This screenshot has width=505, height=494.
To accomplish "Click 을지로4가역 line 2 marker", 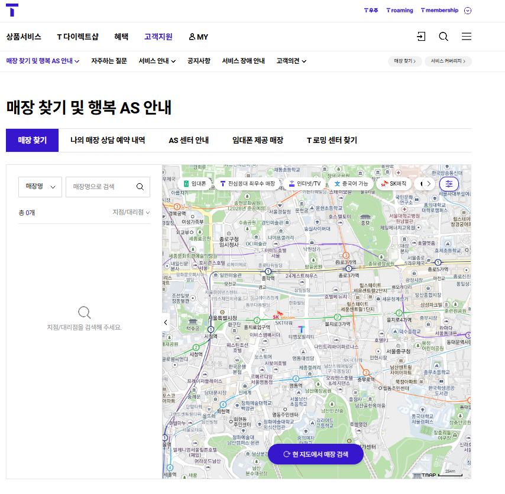I will tap(399, 313).
